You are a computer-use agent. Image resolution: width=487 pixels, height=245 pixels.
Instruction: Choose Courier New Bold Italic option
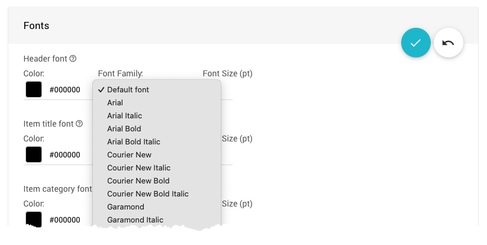(x=147, y=194)
